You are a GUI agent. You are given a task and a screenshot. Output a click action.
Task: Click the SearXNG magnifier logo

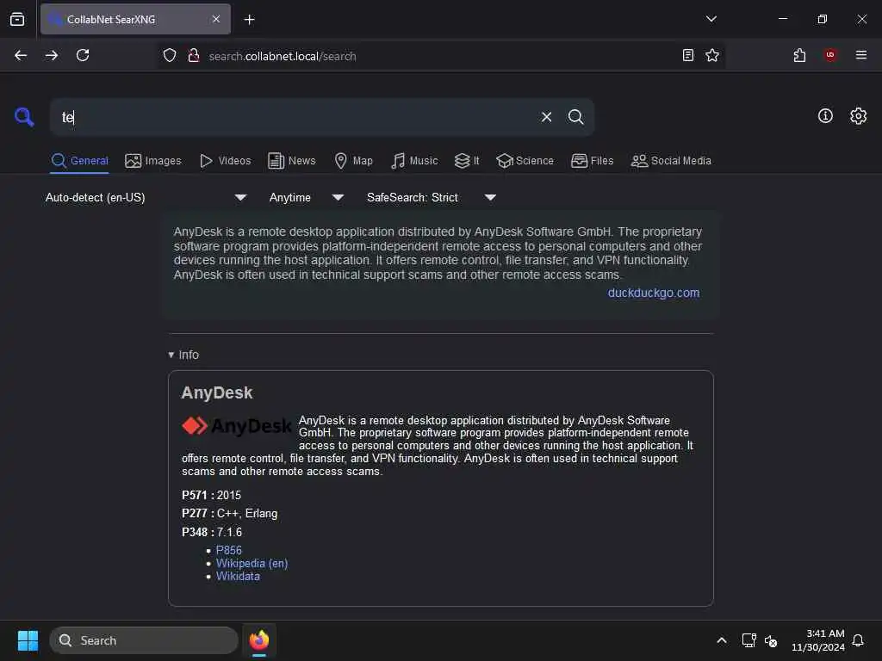pos(24,117)
